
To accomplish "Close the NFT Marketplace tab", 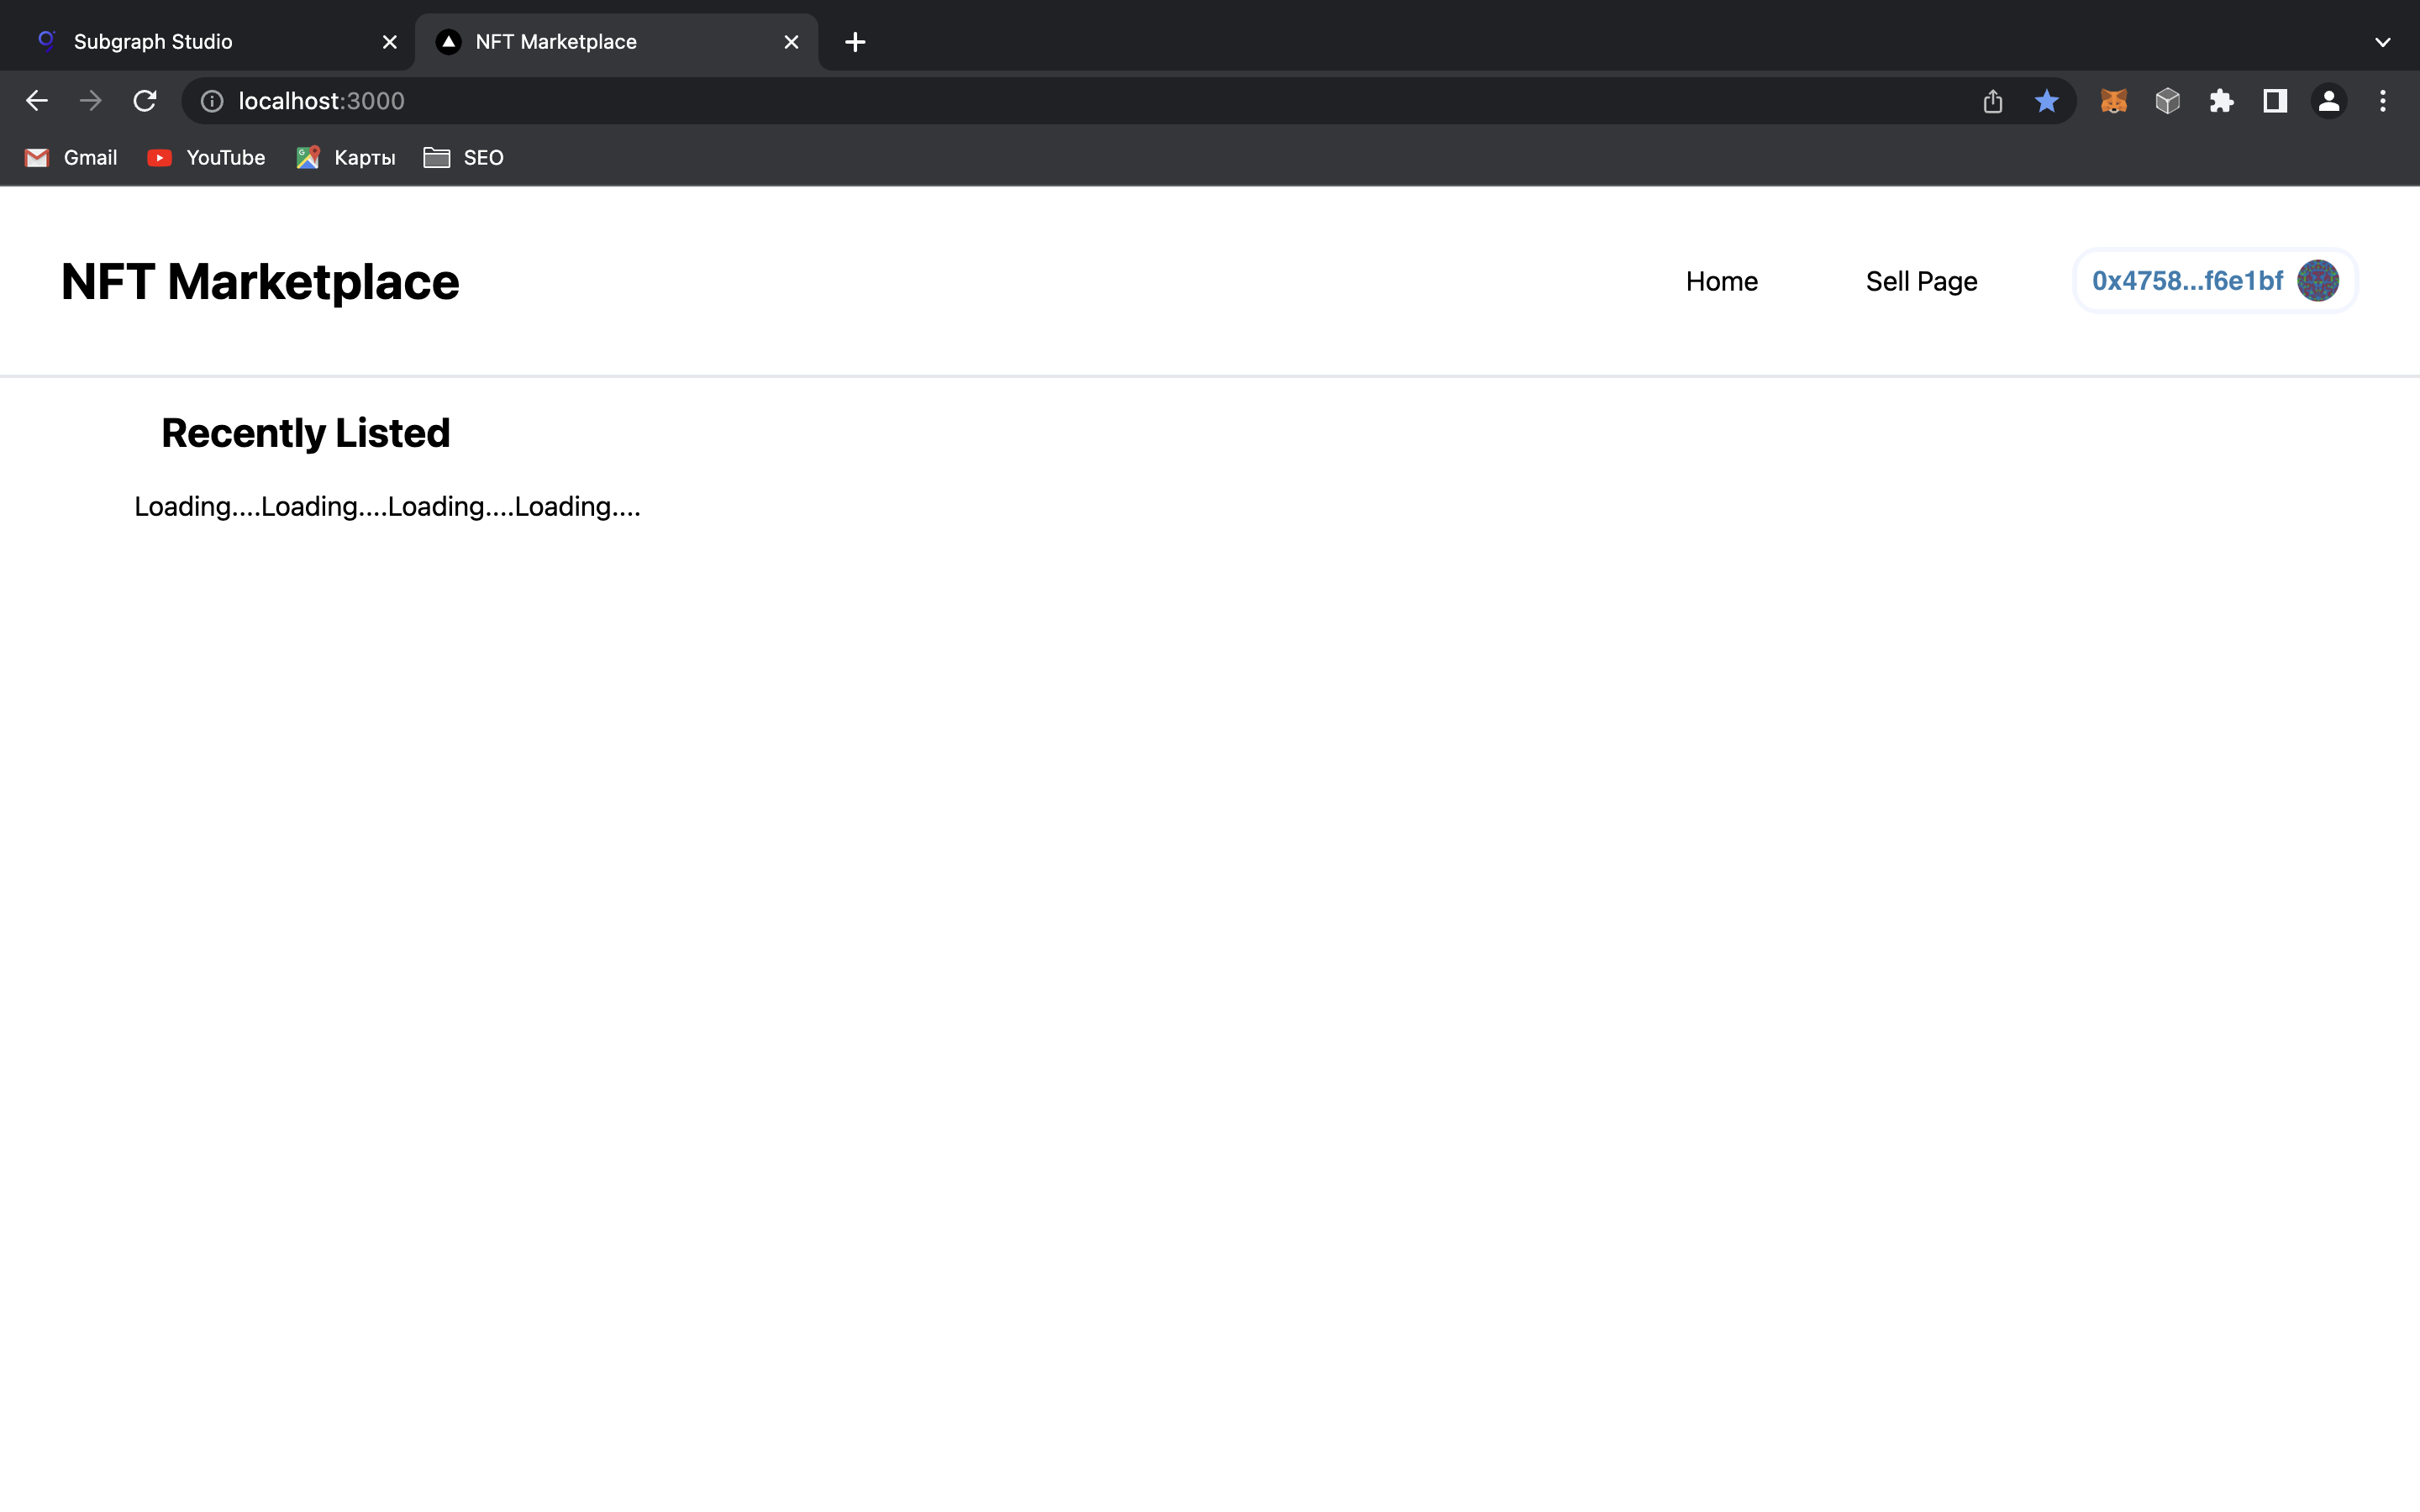I will pyautogui.click(x=791, y=42).
